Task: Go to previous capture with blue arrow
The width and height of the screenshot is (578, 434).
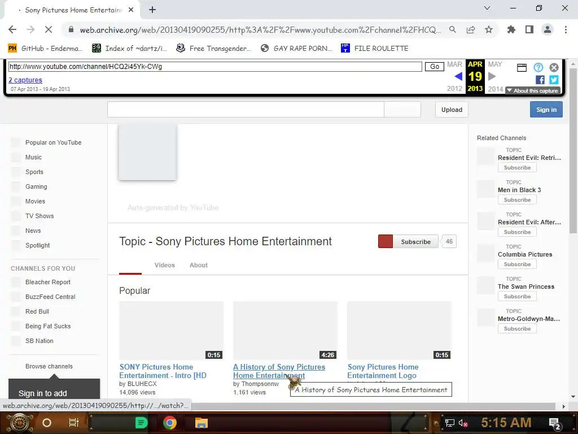Action: [x=458, y=76]
